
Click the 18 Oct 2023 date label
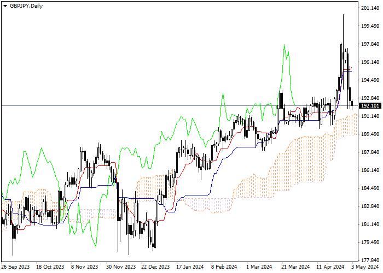pyautogui.click(x=50, y=267)
